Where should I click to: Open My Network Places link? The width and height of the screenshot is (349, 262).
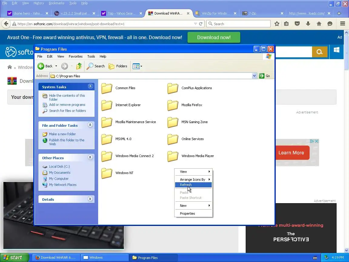(x=62, y=185)
